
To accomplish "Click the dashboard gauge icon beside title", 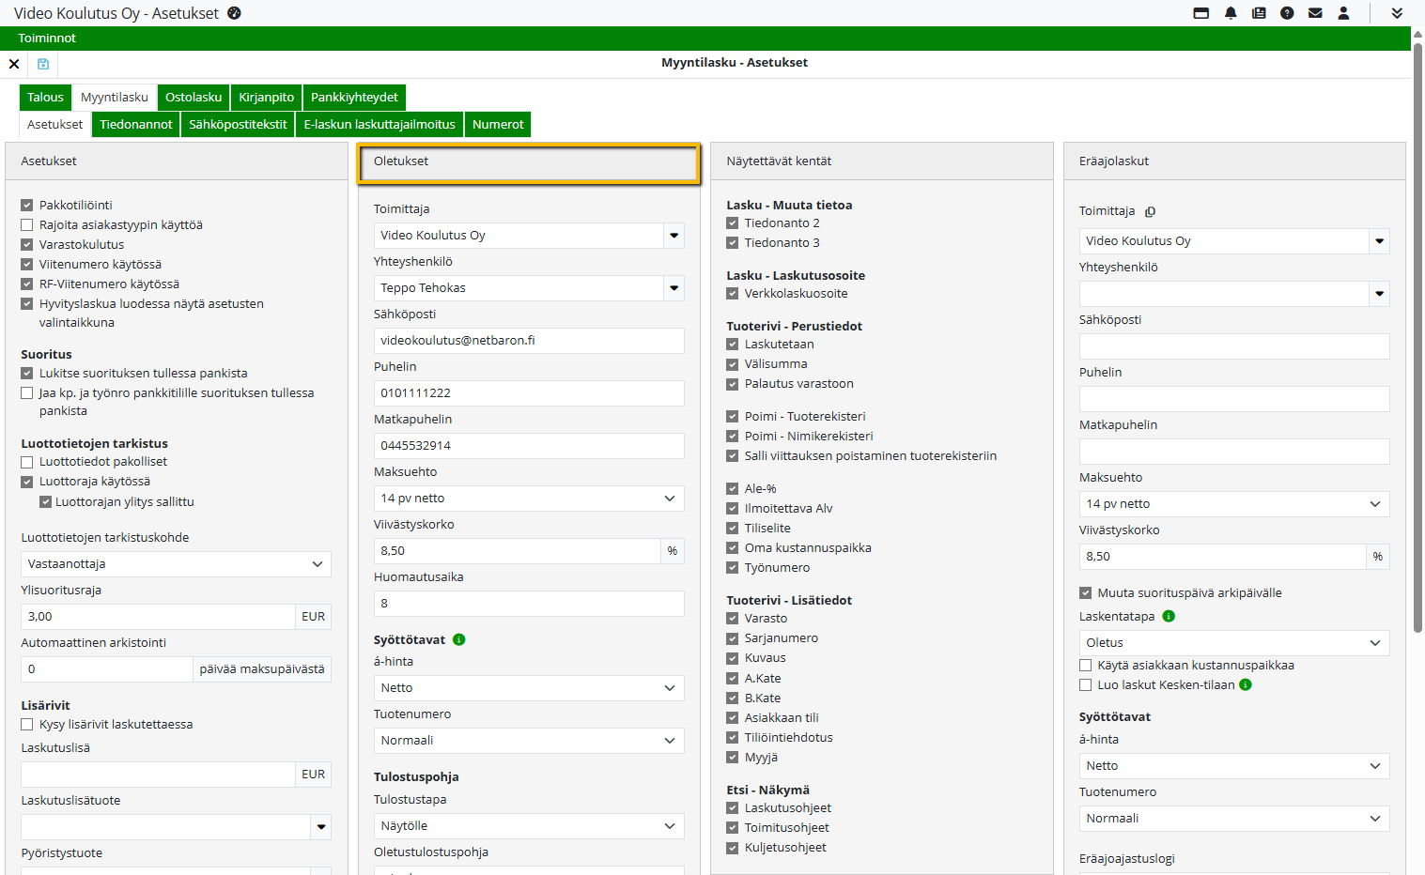I will (x=235, y=13).
